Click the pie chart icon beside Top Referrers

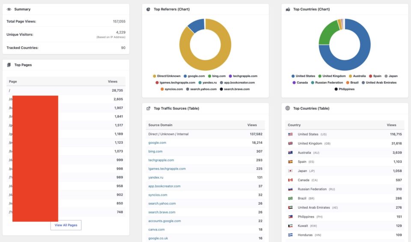click(149, 9)
